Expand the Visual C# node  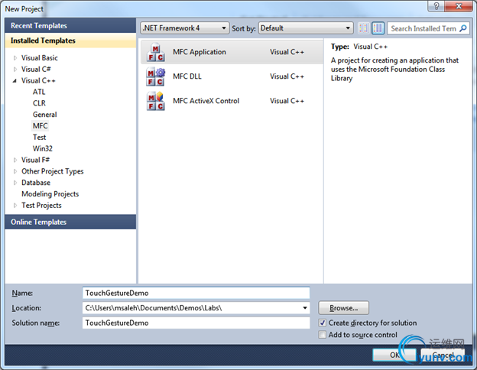pyautogui.click(x=15, y=70)
